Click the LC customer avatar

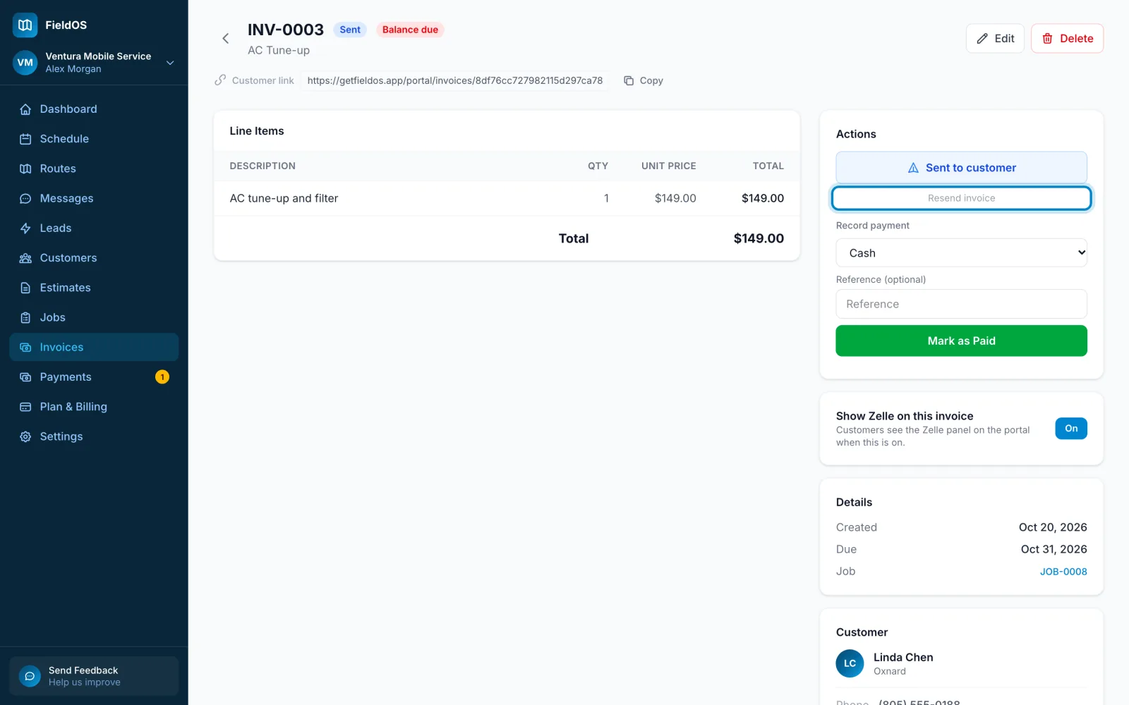(850, 663)
